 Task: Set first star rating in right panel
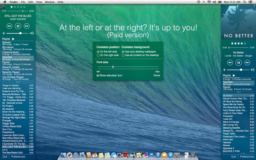coord(232,44)
